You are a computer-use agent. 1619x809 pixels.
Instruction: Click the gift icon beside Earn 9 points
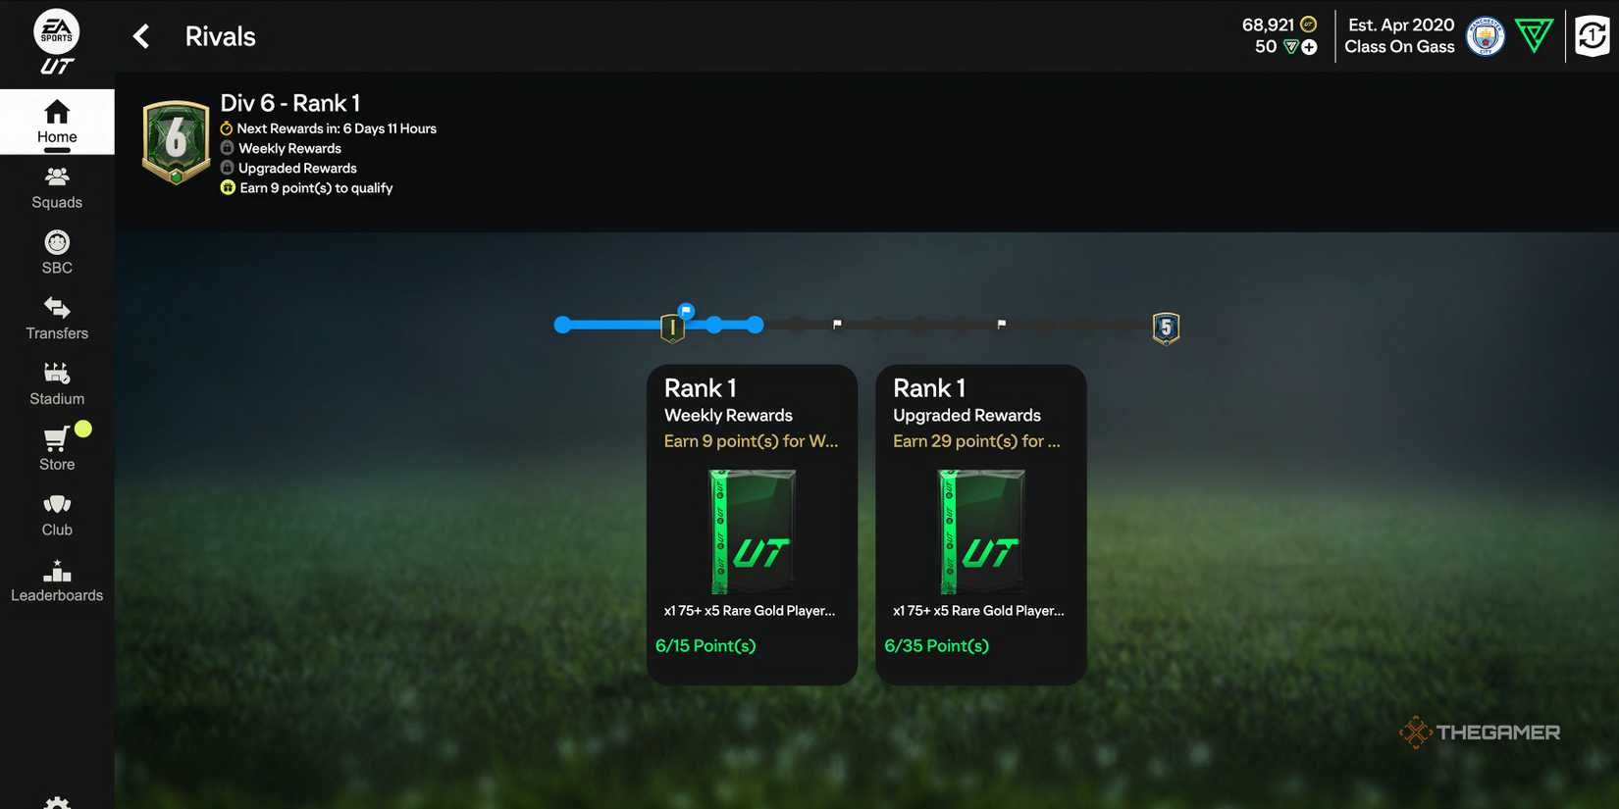tap(228, 187)
